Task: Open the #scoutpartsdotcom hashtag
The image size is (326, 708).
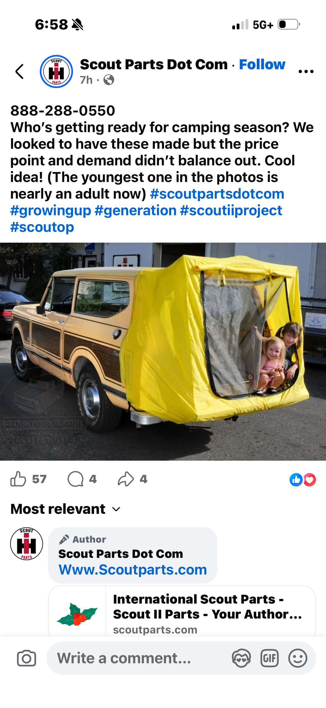Action: pos(217,194)
